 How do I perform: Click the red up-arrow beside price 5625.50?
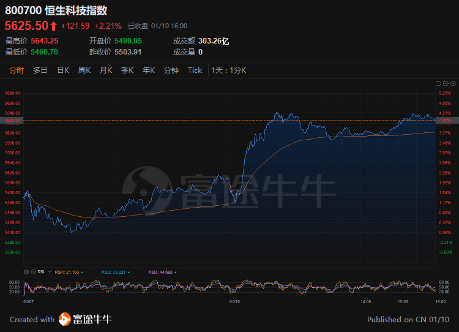tap(53, 26)
